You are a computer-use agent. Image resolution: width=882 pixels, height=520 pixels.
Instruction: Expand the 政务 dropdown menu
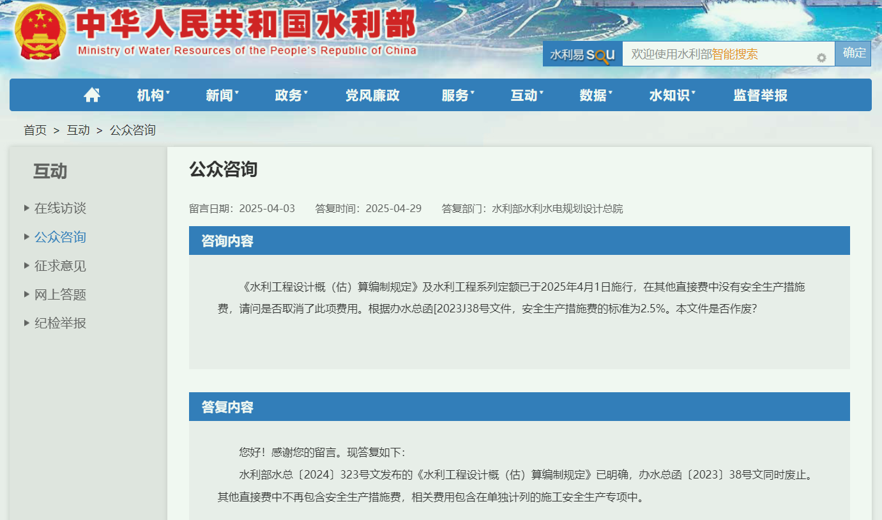coord(291,95)
